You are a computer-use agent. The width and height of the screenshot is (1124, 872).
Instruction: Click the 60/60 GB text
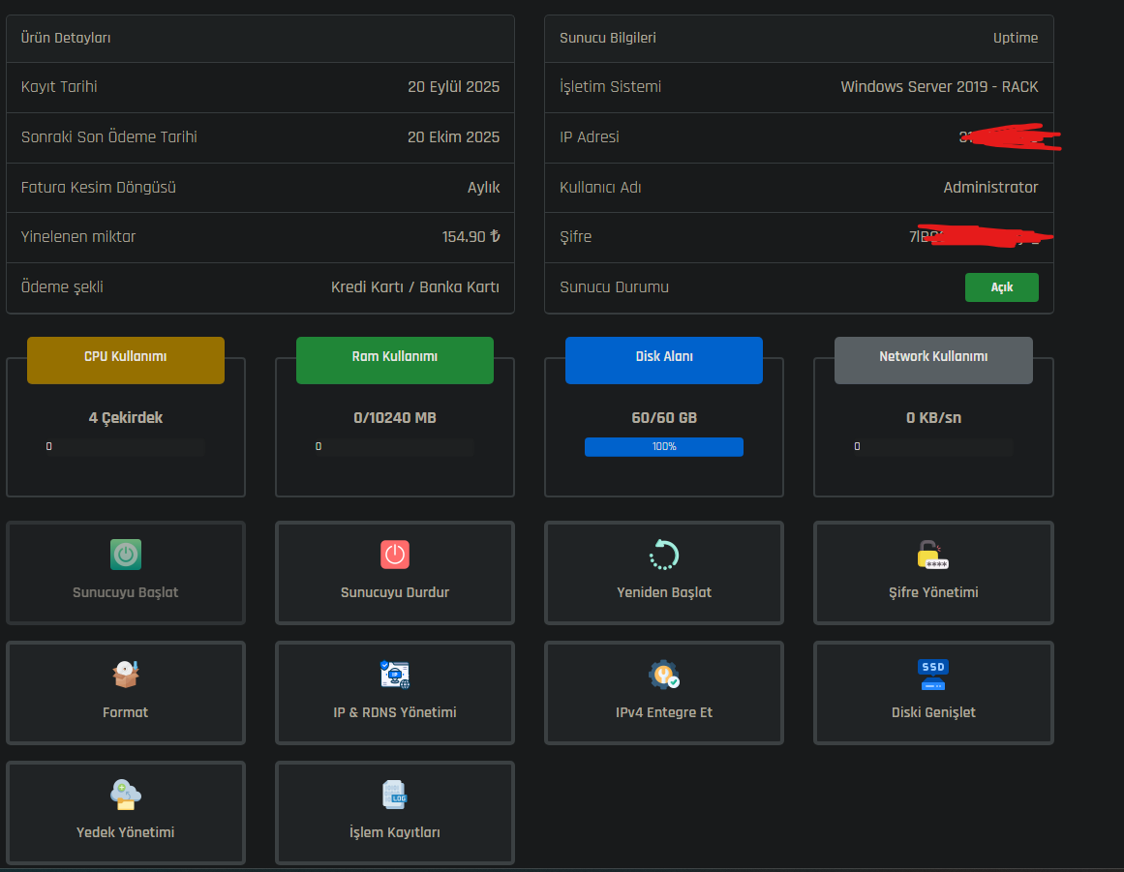664,418
